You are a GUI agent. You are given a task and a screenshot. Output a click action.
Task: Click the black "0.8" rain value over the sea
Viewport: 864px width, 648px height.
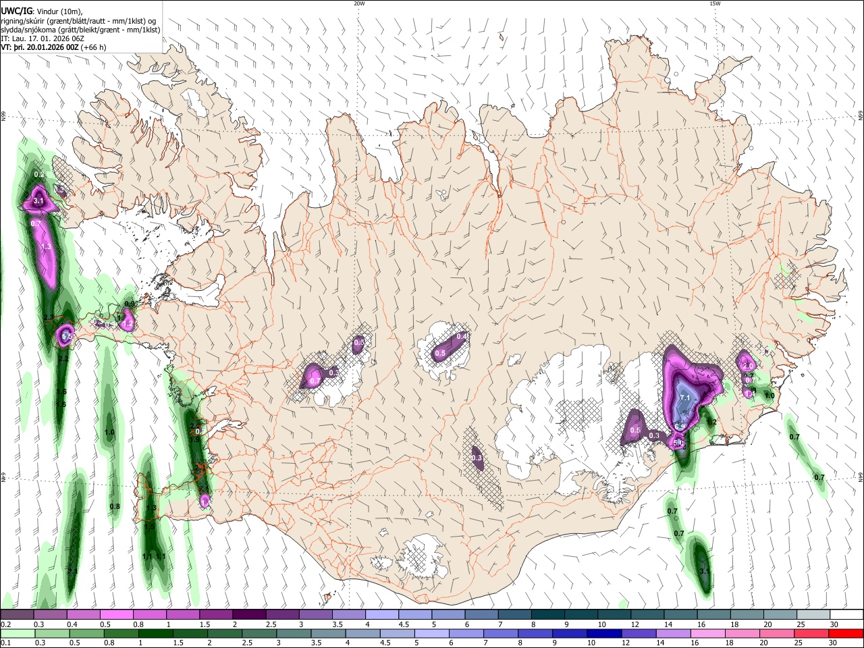pos(115,506)
